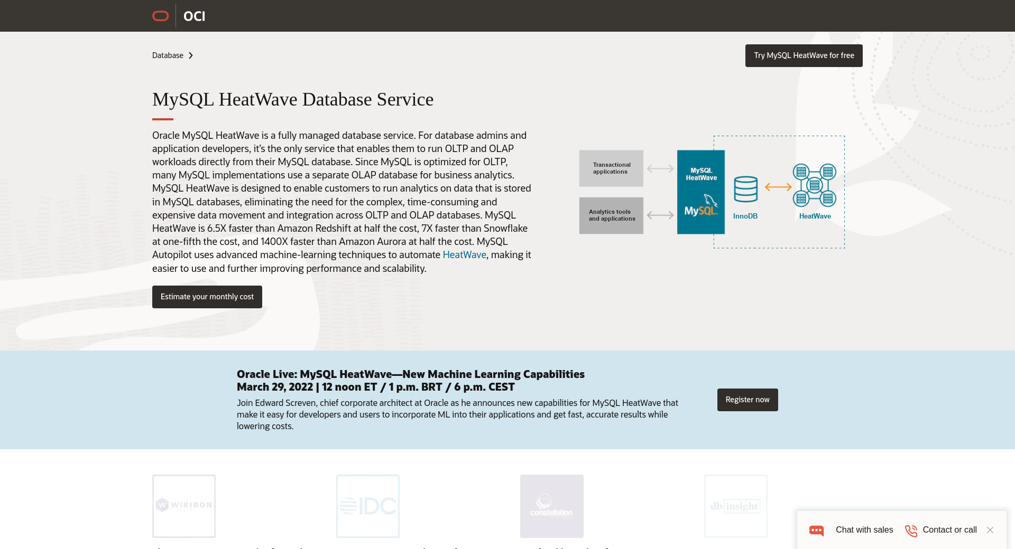Click the Oracle logo icon
This screenshot has height=549, width=1015.
click(x=160, y=16)
